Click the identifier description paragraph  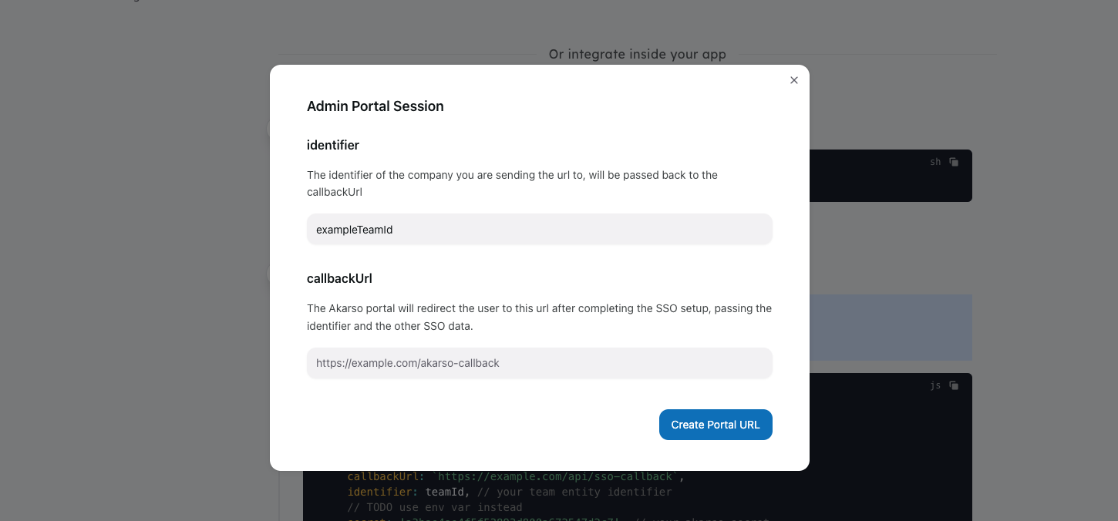tap(512, 183)
